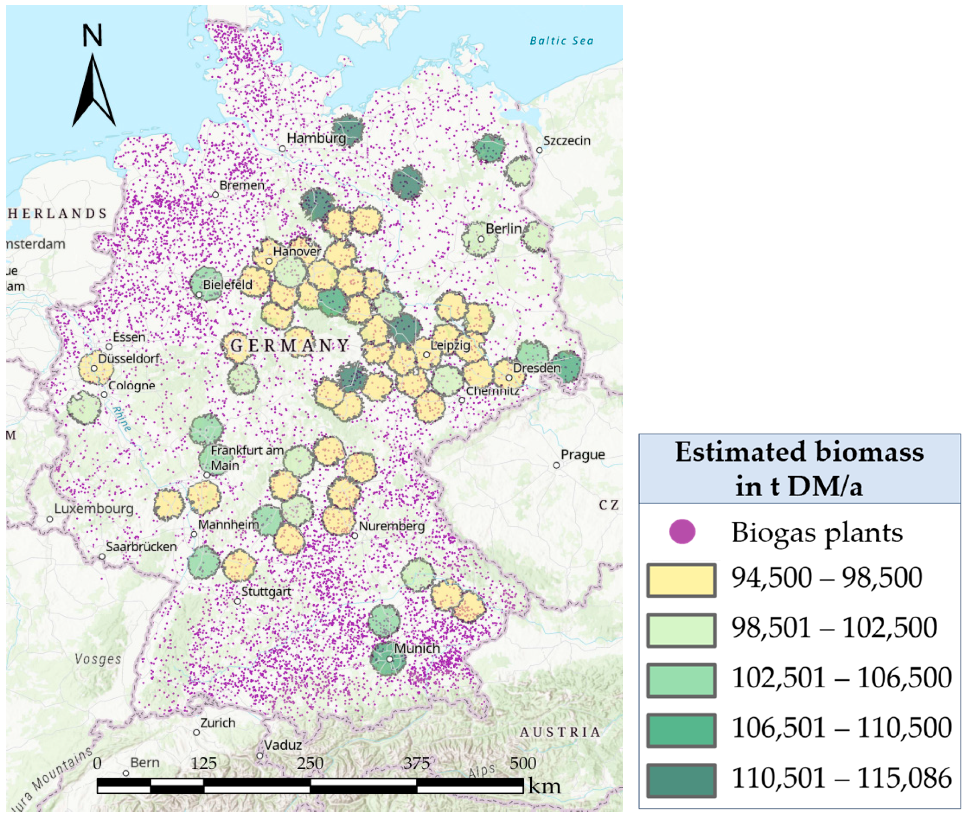Click the GERMANY country label
Screen dimensions: 967x817
coord(289,346)
